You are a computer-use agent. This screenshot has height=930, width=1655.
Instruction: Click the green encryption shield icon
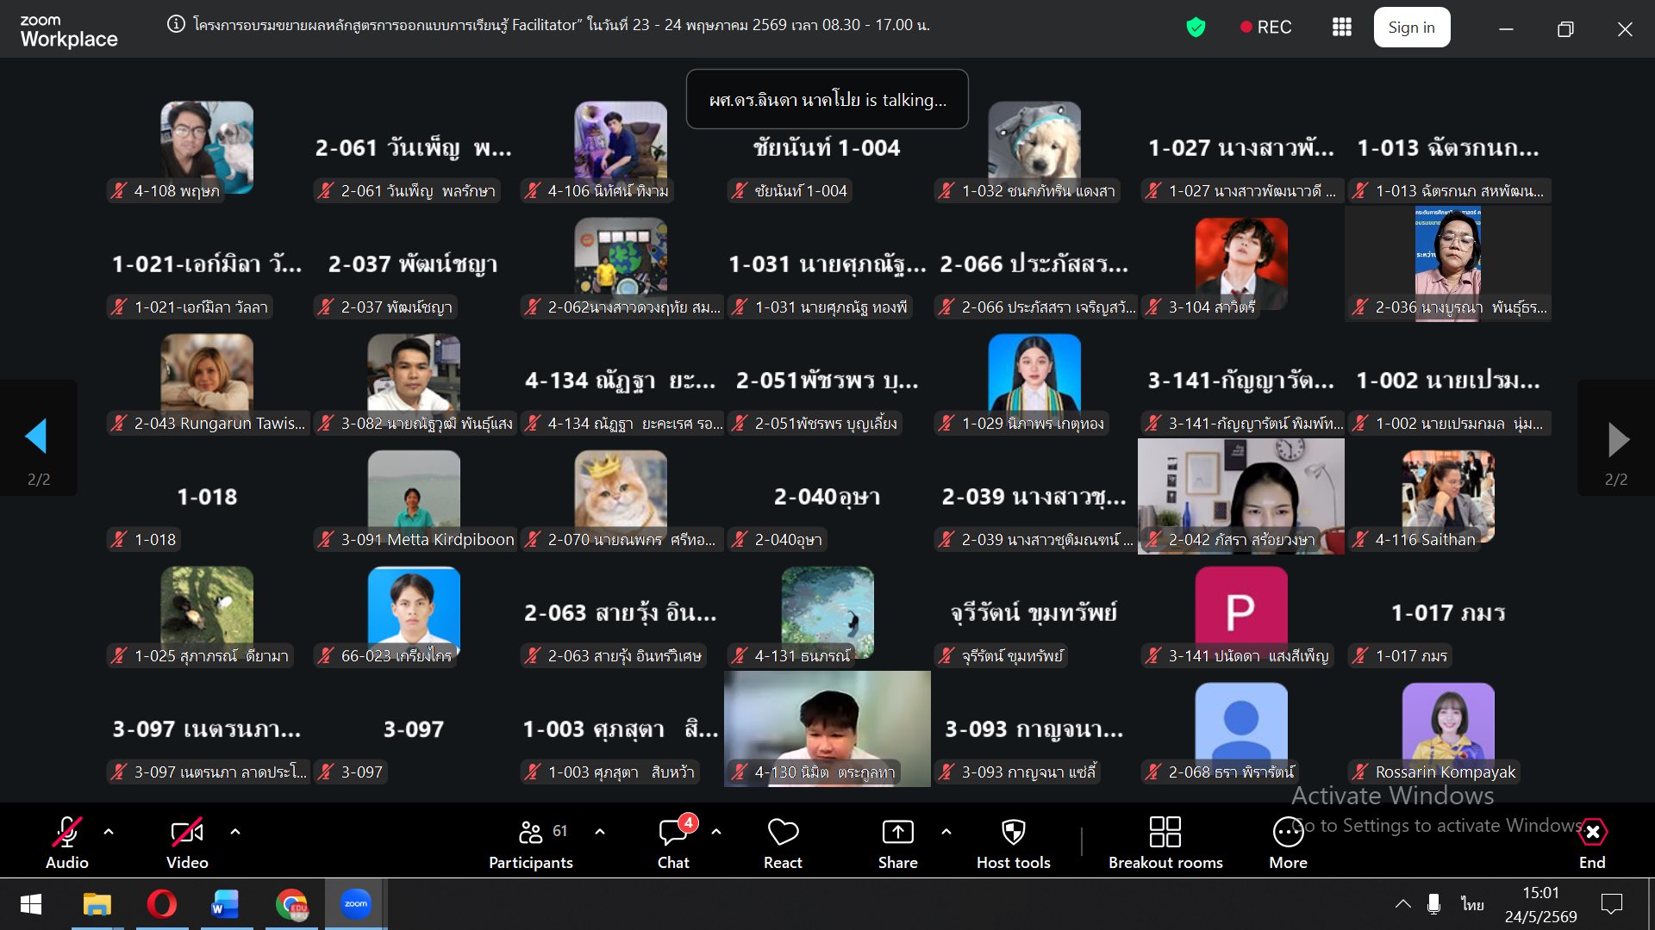pyautogui.click(x=1196, y=28)
